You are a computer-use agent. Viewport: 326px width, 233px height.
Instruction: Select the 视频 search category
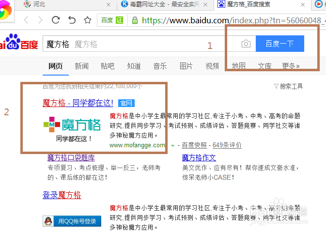coord(212,66)
